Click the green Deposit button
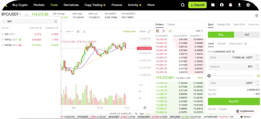This screenshot has height=119, width=261. pos(197,5)
